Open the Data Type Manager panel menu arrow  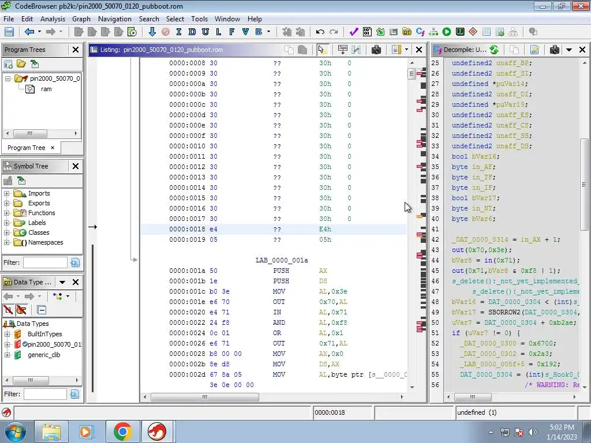tap(62, 282)
